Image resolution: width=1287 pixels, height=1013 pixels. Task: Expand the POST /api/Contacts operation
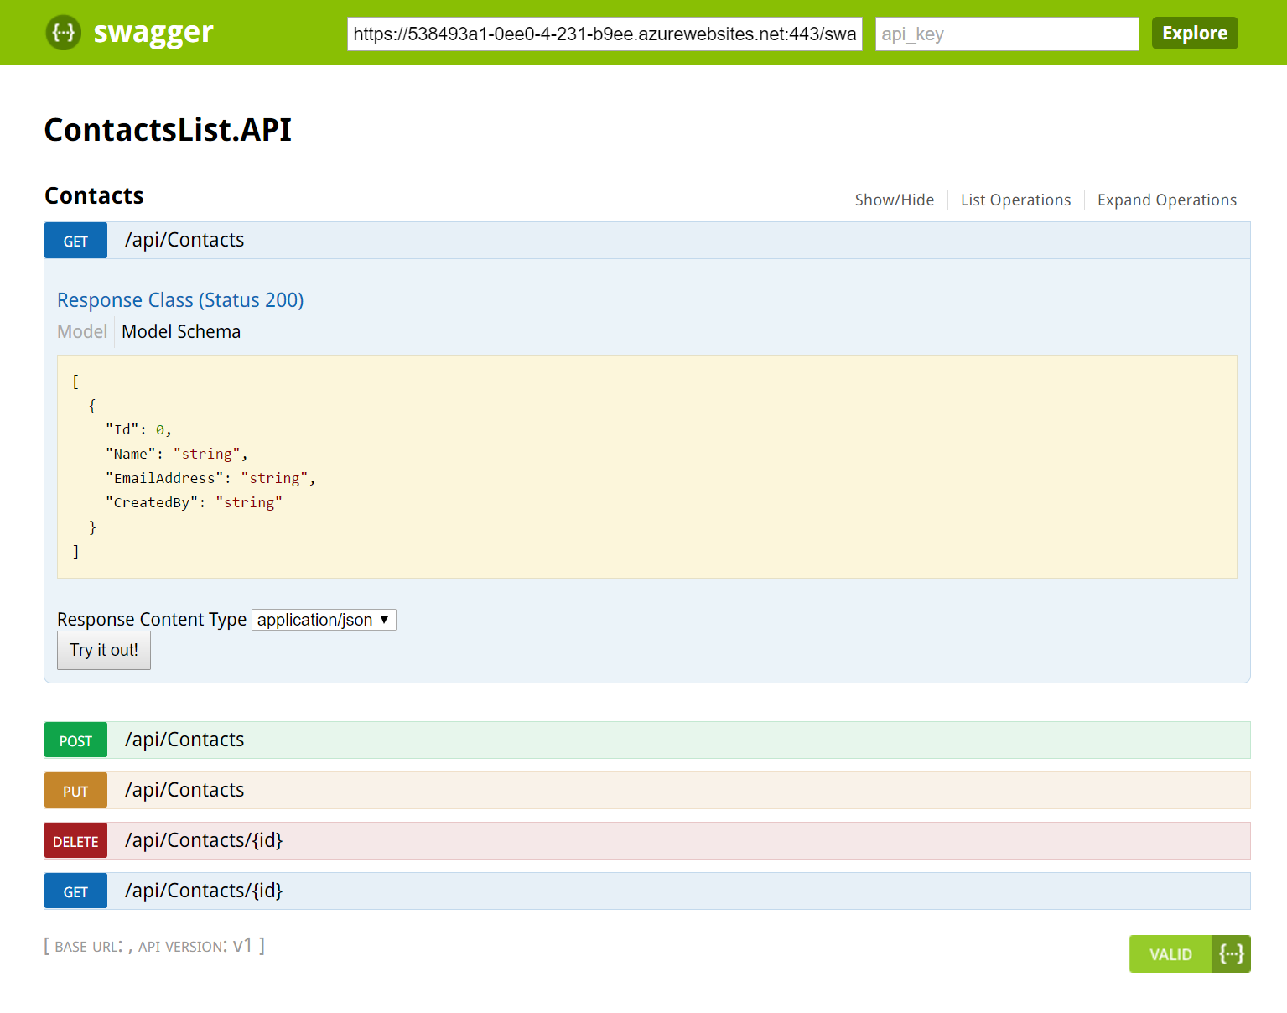point(184,740)
